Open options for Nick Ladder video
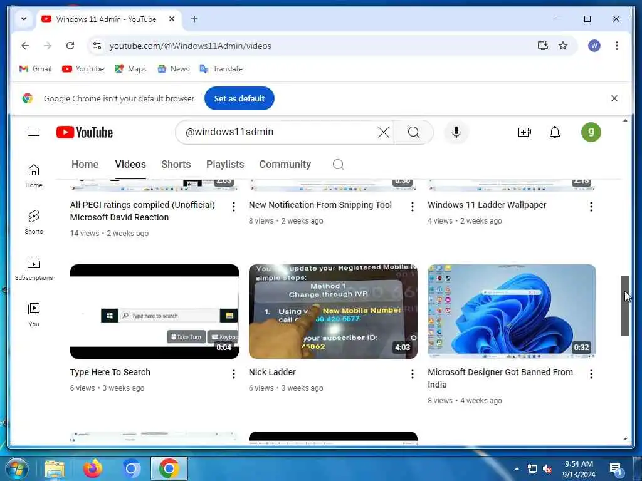642x481 pixels. pos(413,373)
